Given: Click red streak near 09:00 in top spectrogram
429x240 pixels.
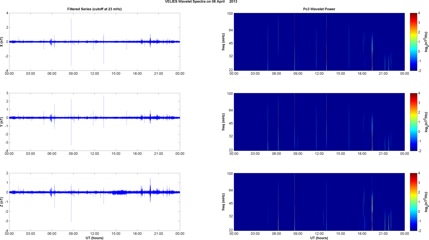Looking at the screenshot, I should [294, 42].
